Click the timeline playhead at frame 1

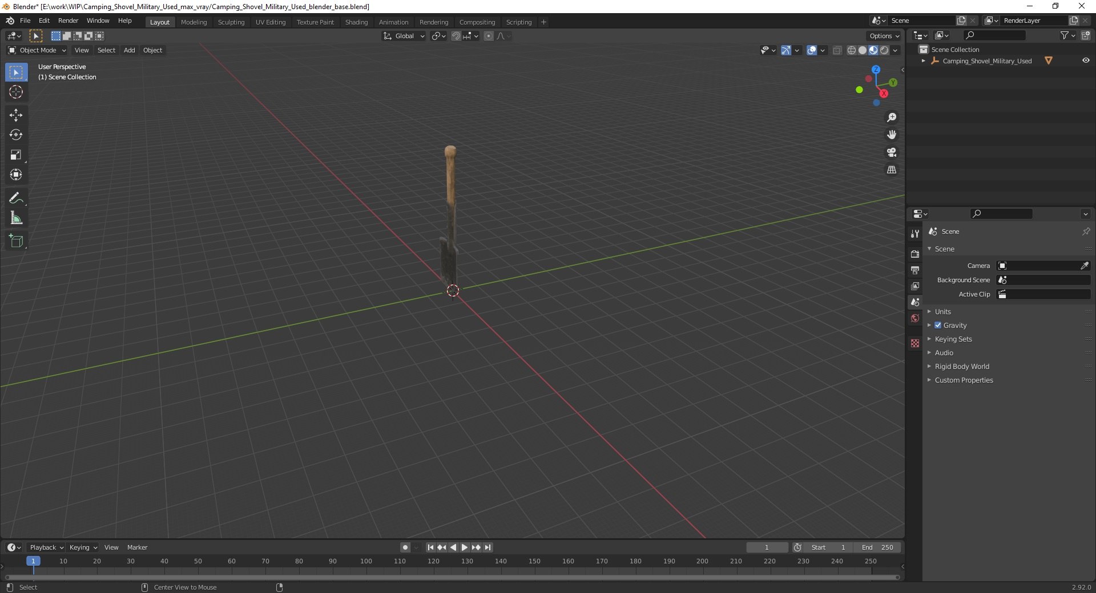coord(33,561)
